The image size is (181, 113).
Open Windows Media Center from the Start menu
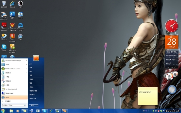click(x=14, y=69)
